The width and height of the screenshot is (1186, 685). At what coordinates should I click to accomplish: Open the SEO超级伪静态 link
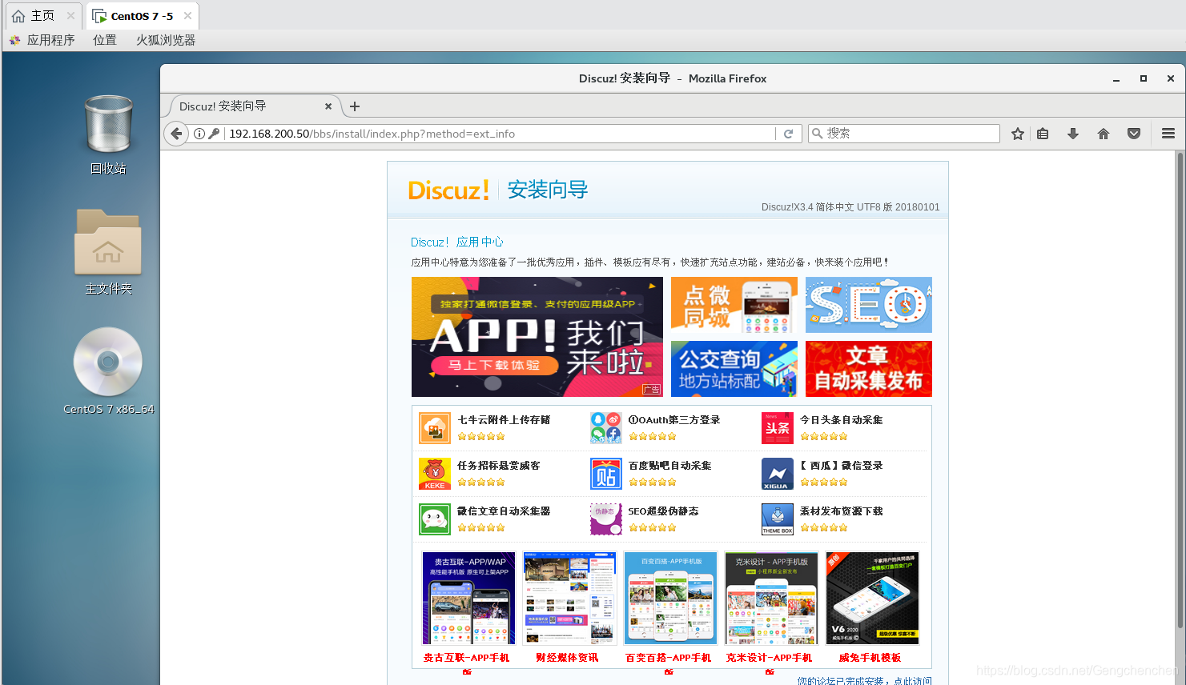tap(663, 511)
